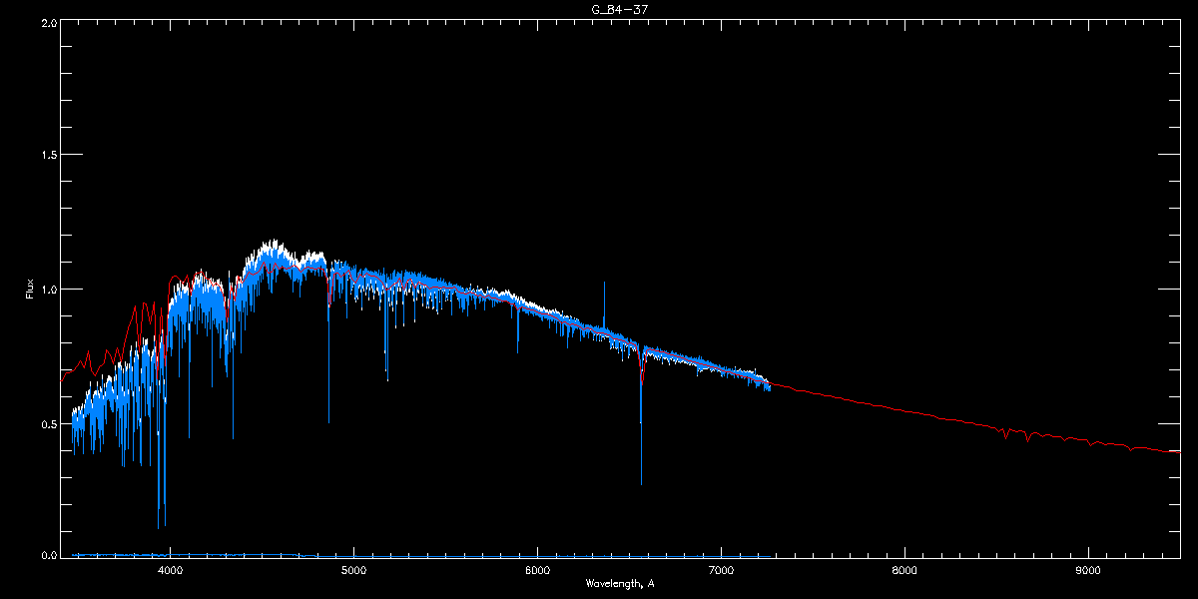The image size is (1198, 599).
Task: Click the 1.5 flux tick label
Action: pyautogui.click(x=47, y=156)
